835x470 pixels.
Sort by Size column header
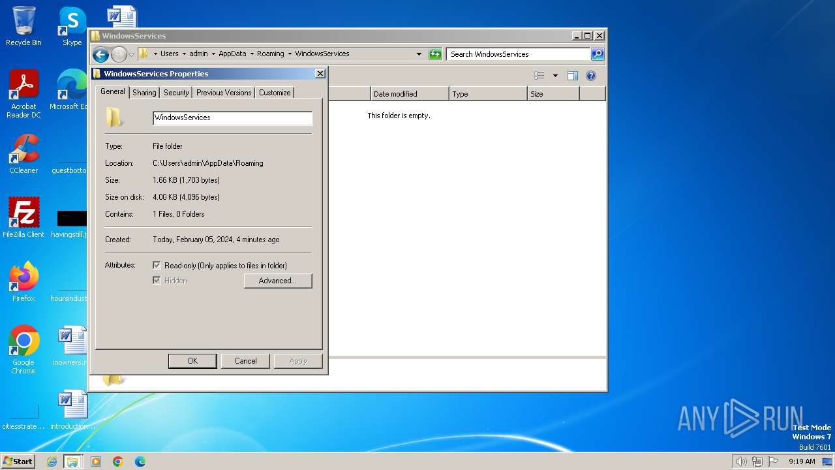click(553, 94)
